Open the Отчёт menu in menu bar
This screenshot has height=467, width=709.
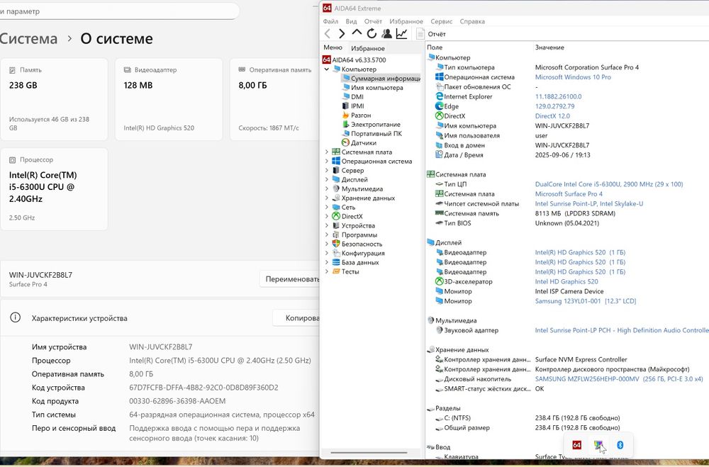(x=373, y=21)
